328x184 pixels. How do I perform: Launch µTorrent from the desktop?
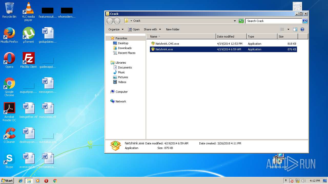tap(28, 35)
